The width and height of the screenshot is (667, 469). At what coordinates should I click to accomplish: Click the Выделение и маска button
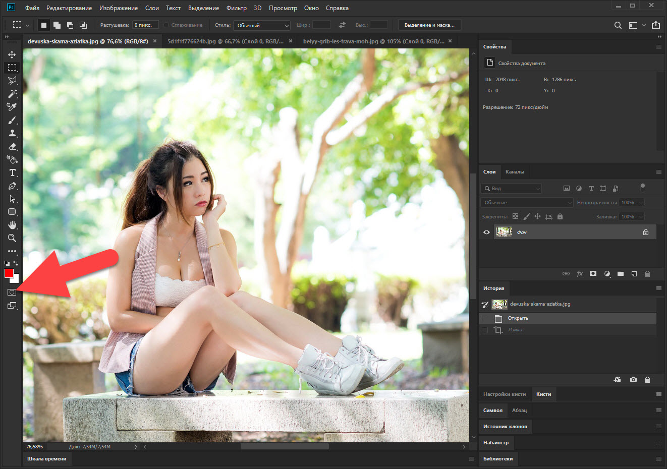click(429, 25)
